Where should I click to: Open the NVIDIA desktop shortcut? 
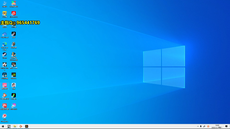tap(14, 76)
